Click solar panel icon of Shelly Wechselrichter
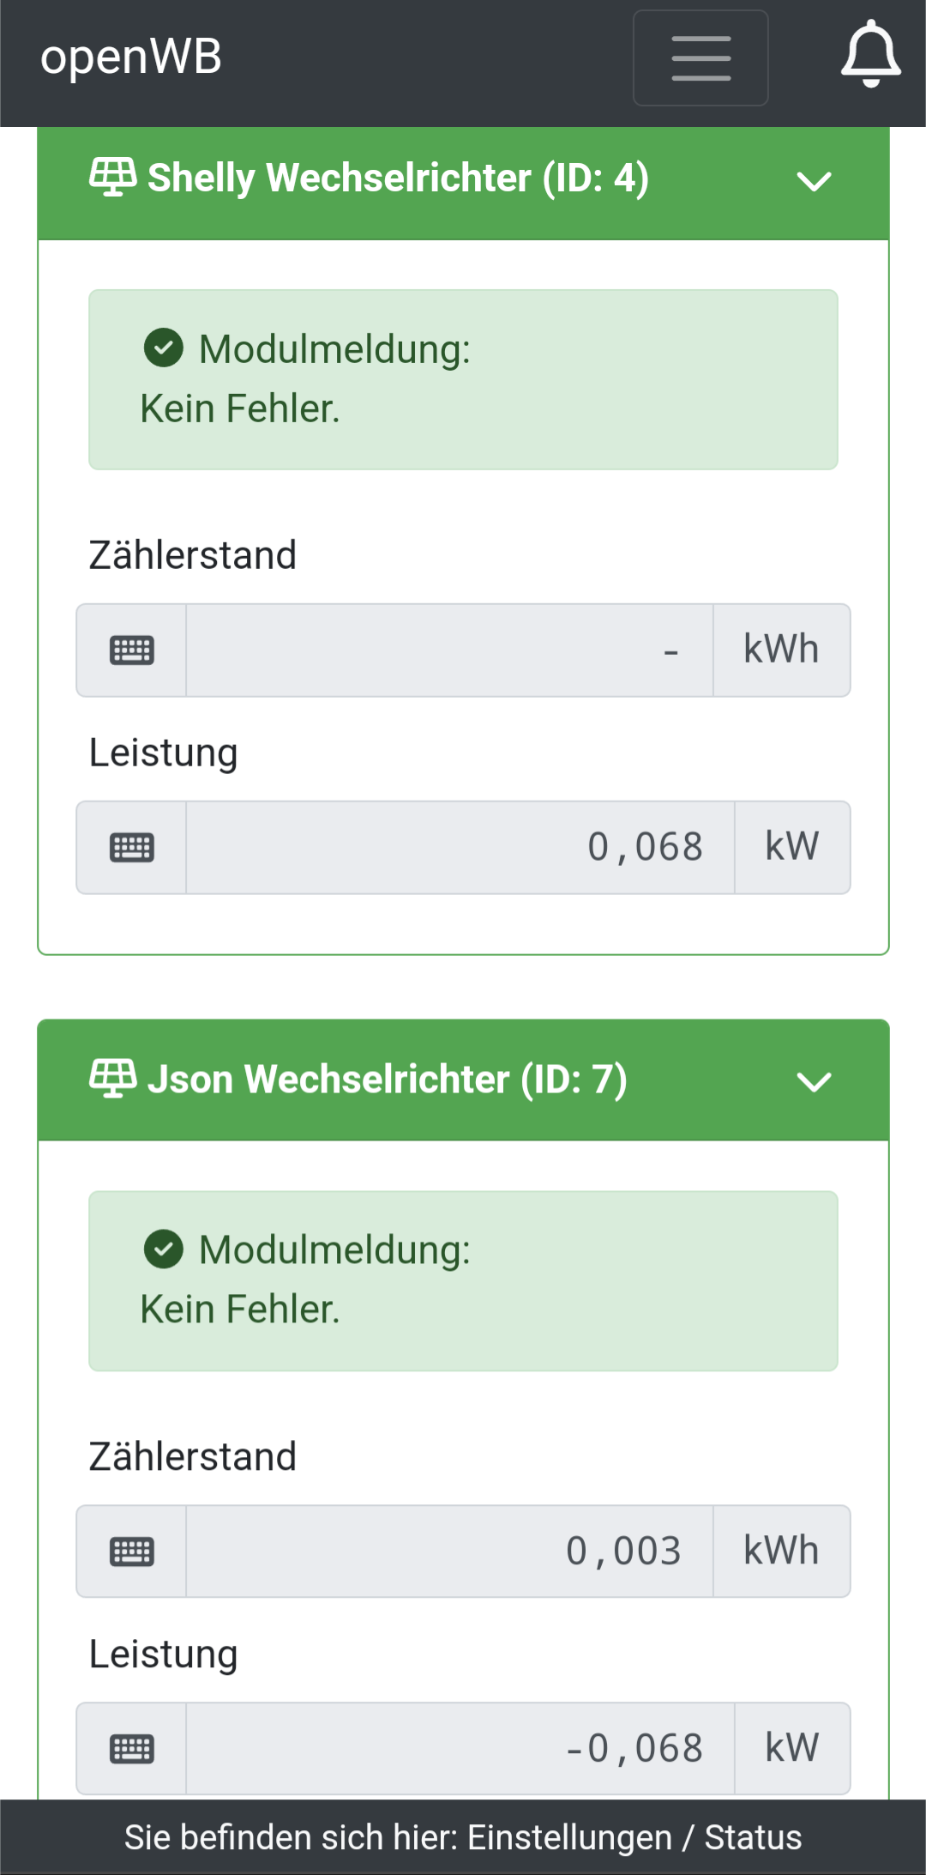The height and width of the screenshot is (1875, 926). pos(112,178)
